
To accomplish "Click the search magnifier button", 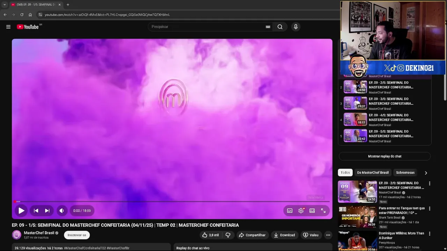I will 280,27.
